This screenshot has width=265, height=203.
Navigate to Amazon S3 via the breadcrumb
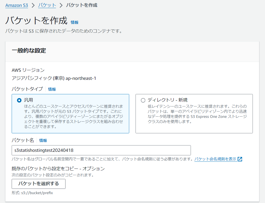coord(17,5)
